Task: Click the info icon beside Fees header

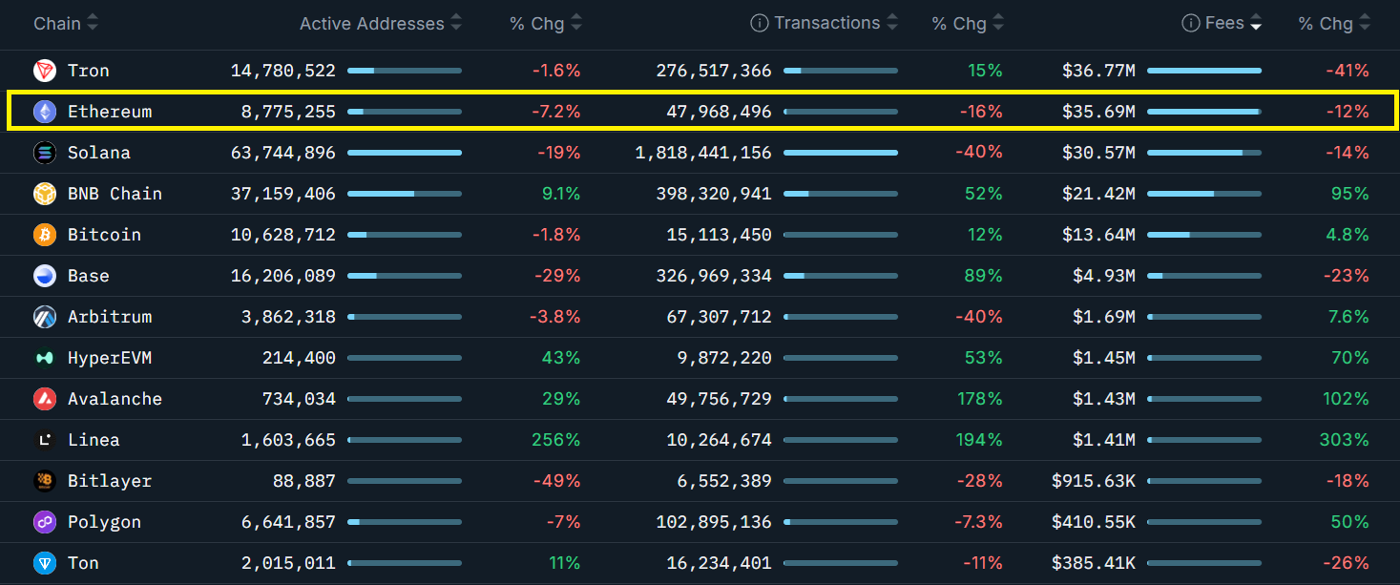Action: (1190, 24)
